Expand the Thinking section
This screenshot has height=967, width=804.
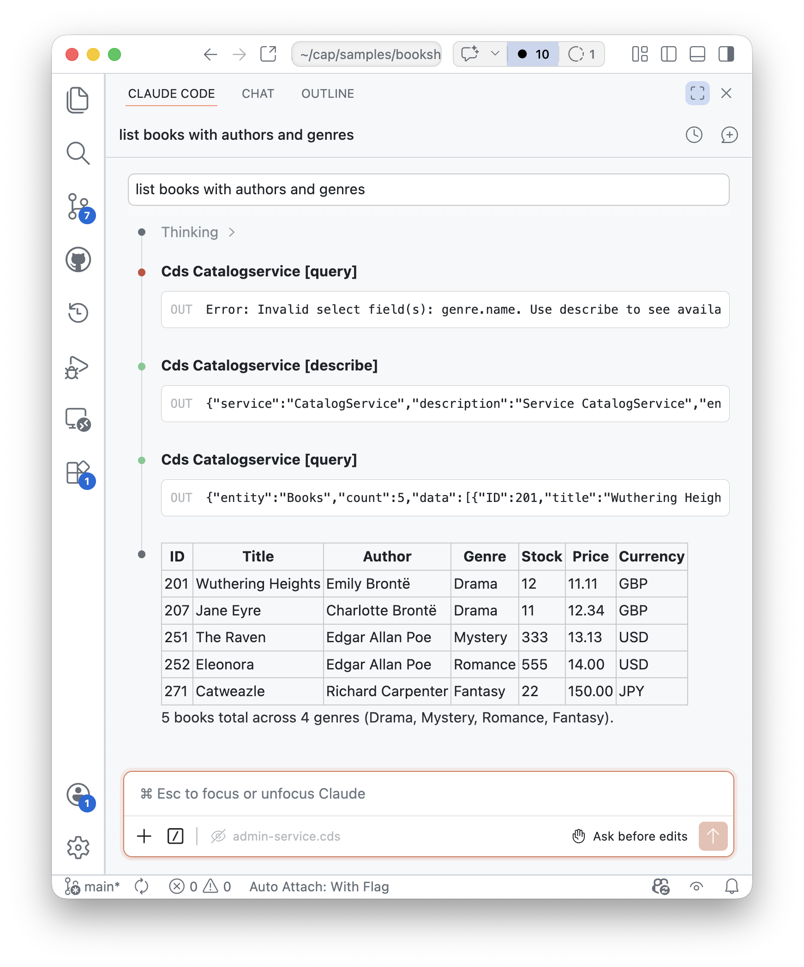[x=198, y=232]
